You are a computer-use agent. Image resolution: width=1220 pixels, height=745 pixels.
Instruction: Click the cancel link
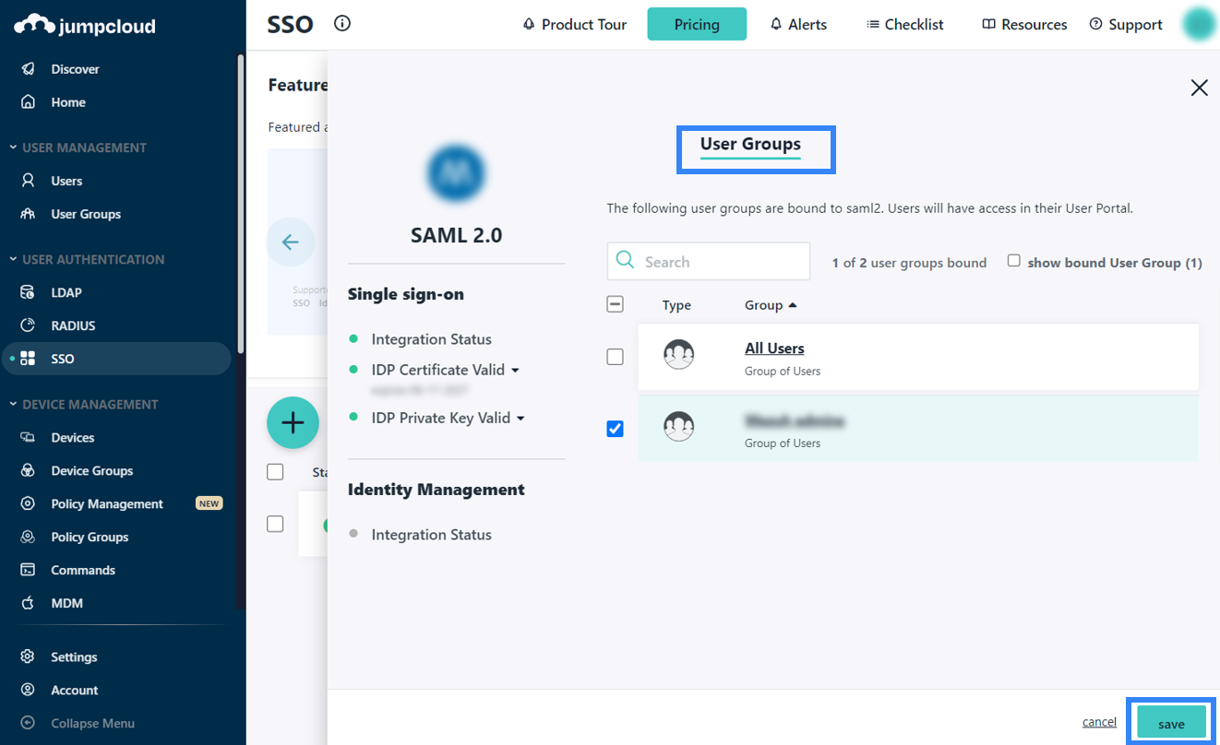point(1099,722)
